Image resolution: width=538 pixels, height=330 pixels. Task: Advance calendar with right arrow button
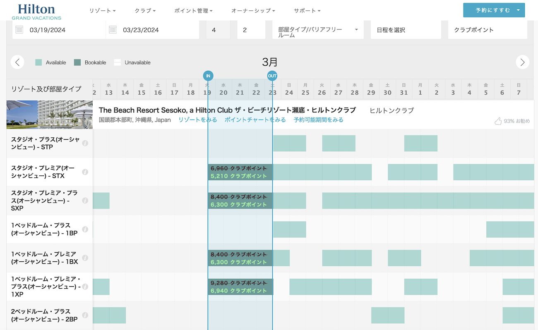[x=523, y=62]
